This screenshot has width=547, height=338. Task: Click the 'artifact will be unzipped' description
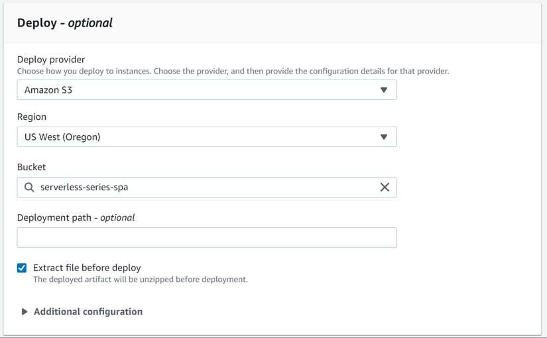click(140, 280)
